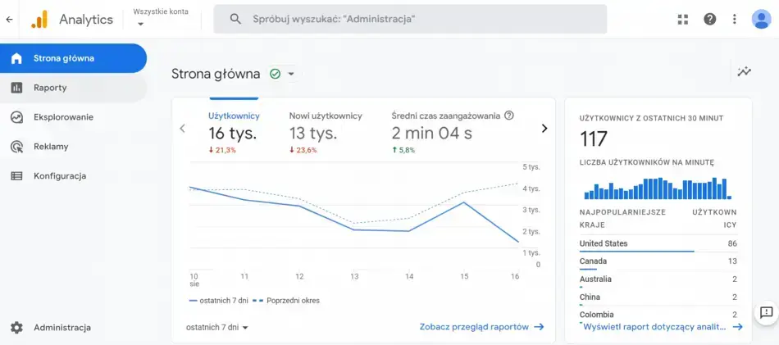This screenshot has height=345, width=779.
Task: Open Eksplorowanie in the sidebar
Action: coord(63,117)
